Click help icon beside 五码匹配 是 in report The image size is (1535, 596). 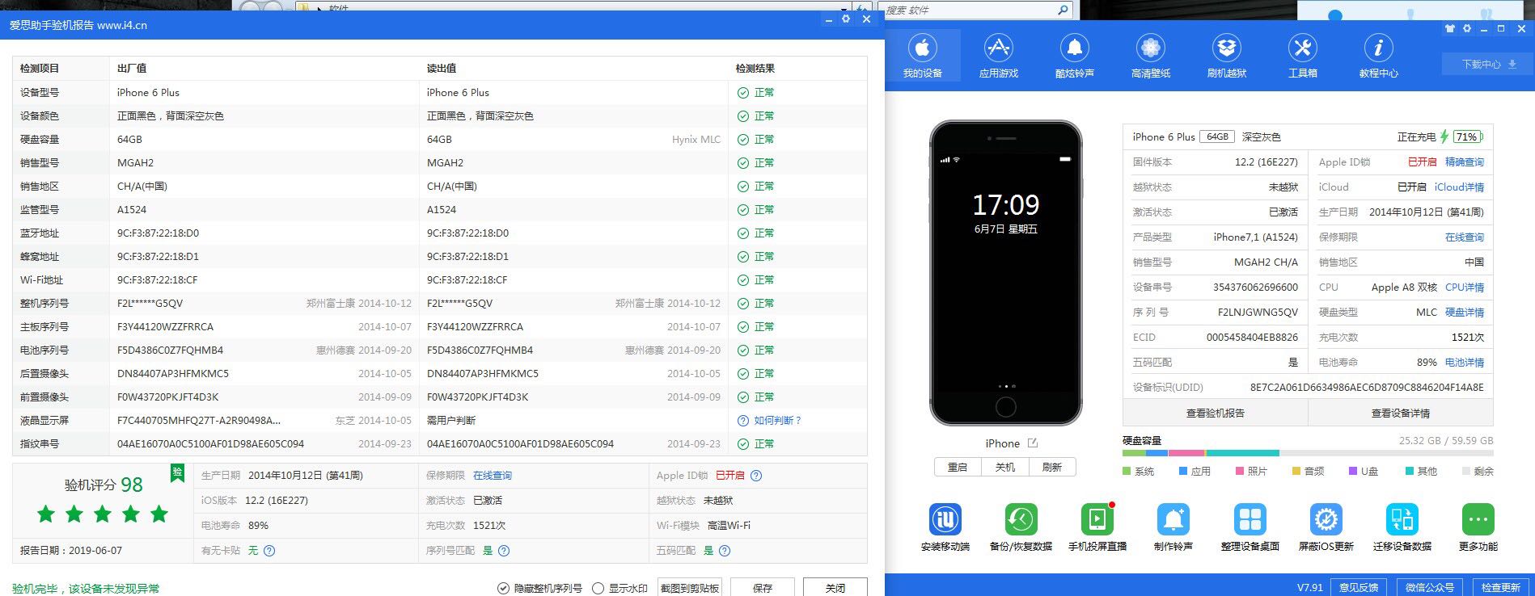point(725,551)
